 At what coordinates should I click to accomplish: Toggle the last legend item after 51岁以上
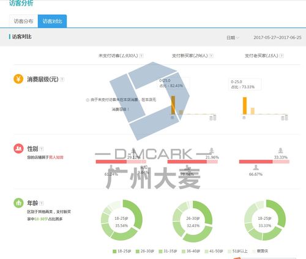pyautogui.click(x=260, y=251)
